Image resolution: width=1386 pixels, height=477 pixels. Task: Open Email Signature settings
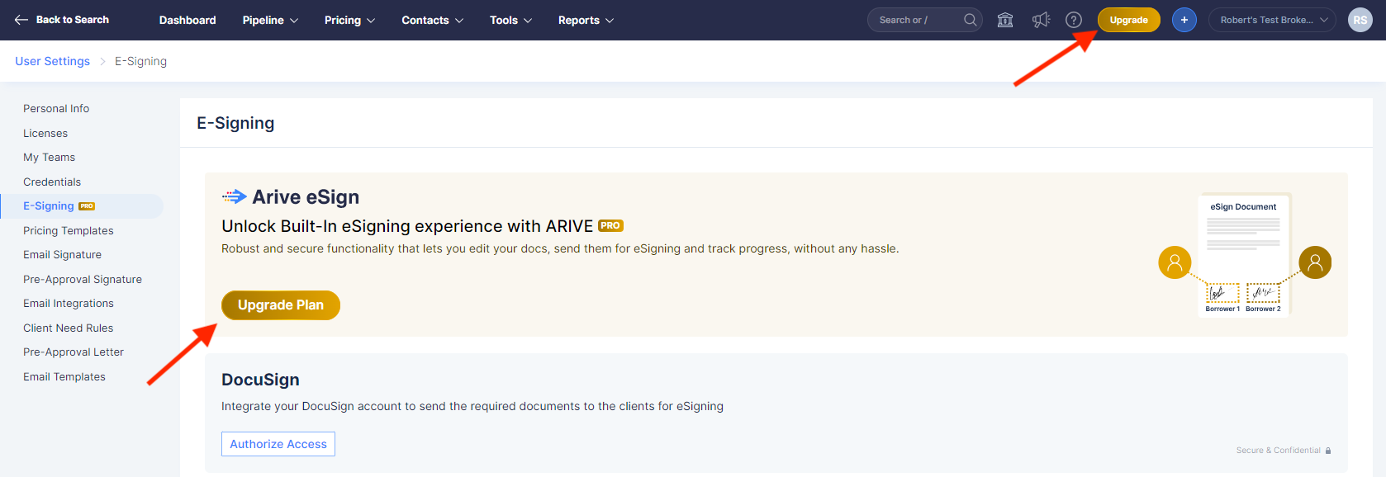click(x=62, y=255)
